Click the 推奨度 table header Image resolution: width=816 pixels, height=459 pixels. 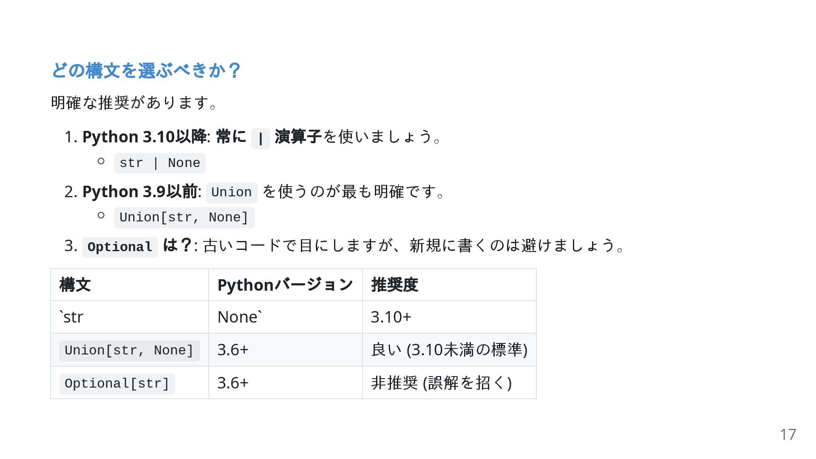tap(450, 285)
